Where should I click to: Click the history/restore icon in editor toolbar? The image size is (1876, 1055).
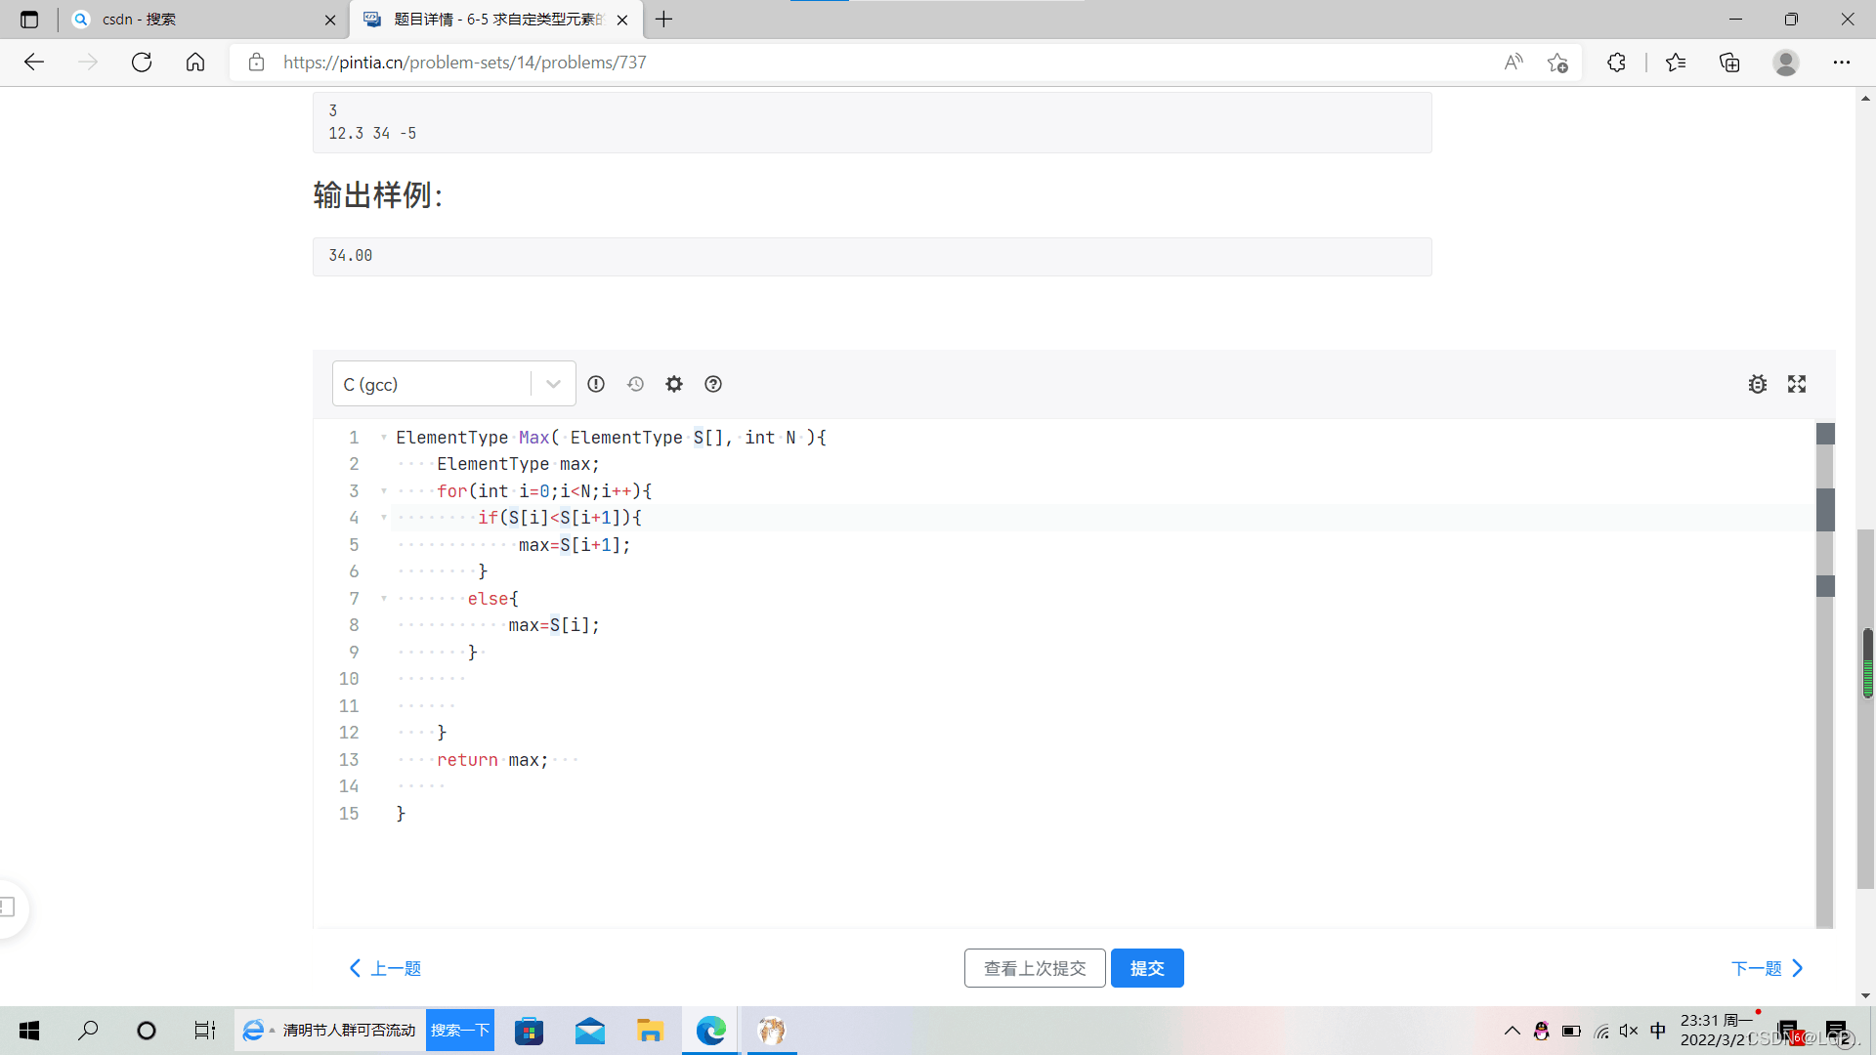pos(635,384)
